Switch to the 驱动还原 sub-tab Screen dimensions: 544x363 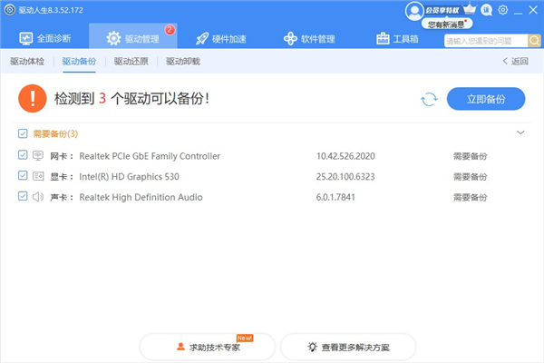pos(131,62)
